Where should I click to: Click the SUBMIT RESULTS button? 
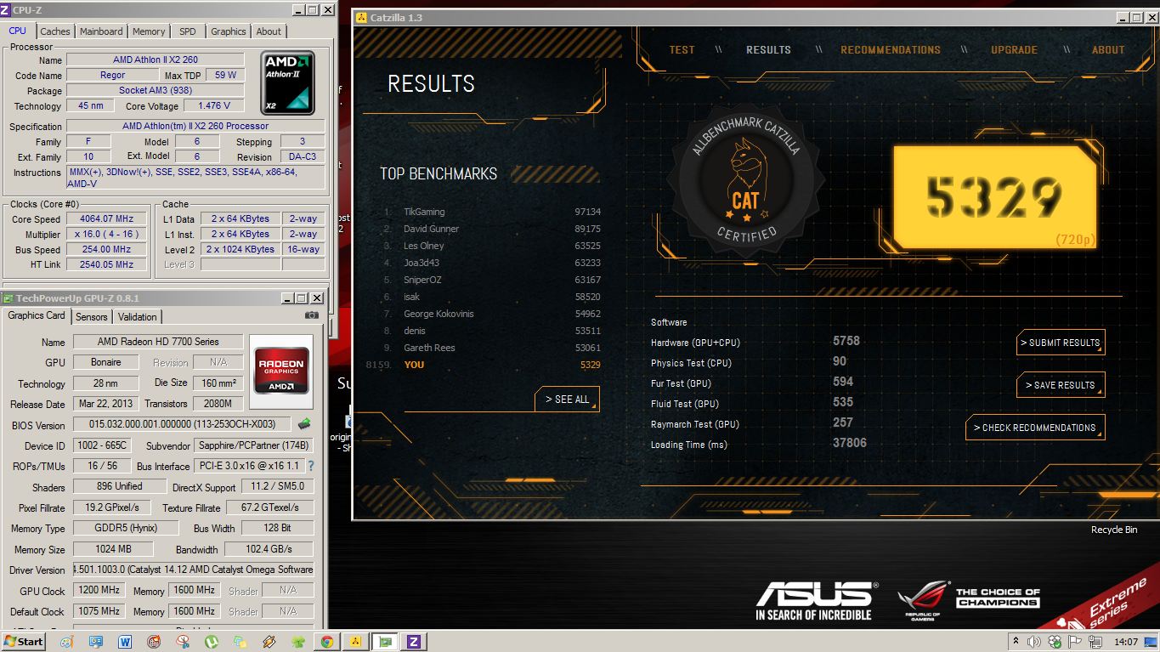pos(1061,343)
